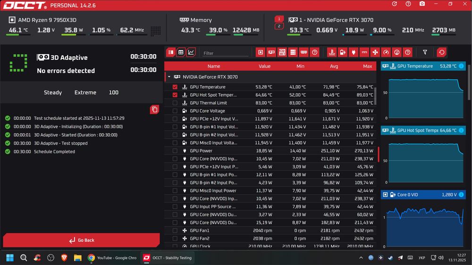
Task: Show hidden tray icons chevron
Action: point(361,258)
